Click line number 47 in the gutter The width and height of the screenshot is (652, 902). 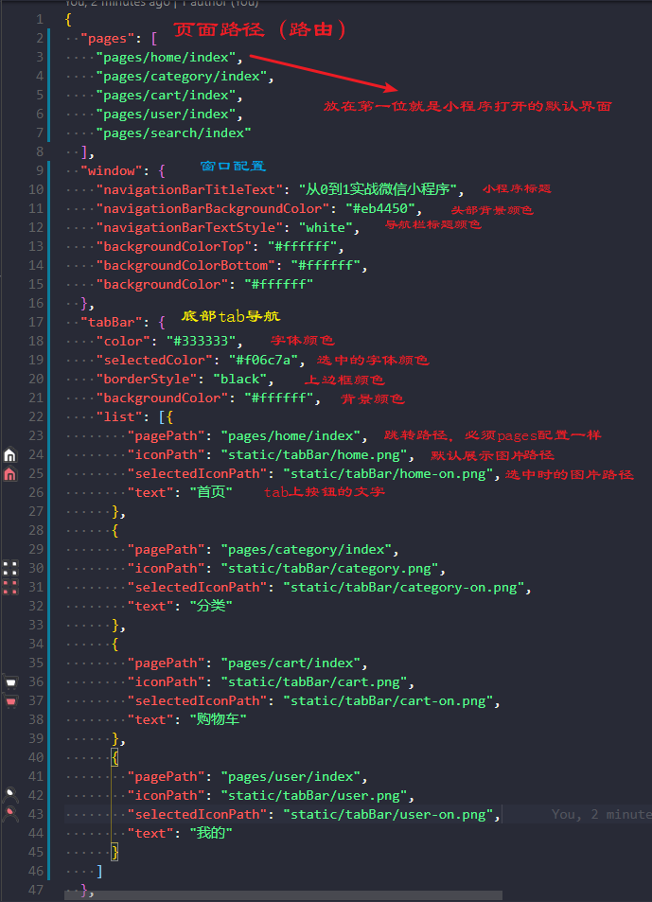tap(36, 890)
